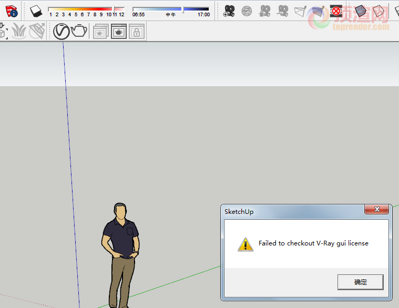Click the 确定 button in the SketchUp dialog
Image resolution: width=399 pixels, height=308 pixels.
[360, 282]
